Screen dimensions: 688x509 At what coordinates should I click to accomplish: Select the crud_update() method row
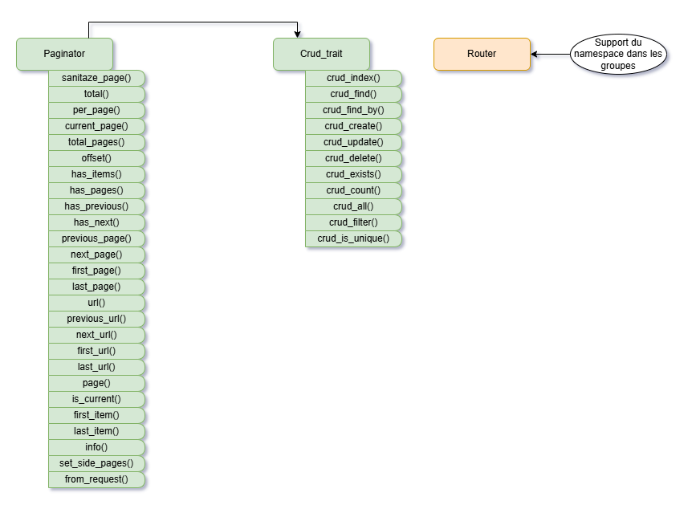pos(353,142)
